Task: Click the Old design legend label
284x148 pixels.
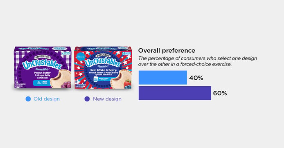Action: click(x=47, y=99)
